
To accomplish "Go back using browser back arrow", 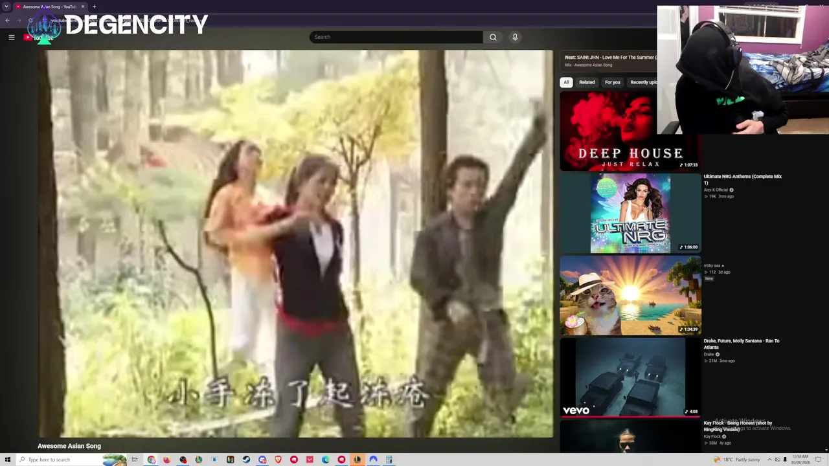I will point(7,21).
